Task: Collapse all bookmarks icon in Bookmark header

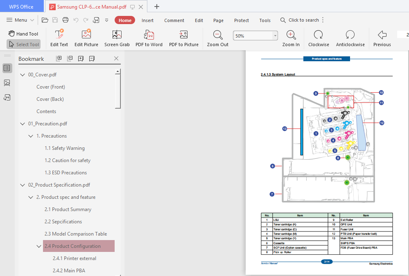Action: tap(70, 58)
